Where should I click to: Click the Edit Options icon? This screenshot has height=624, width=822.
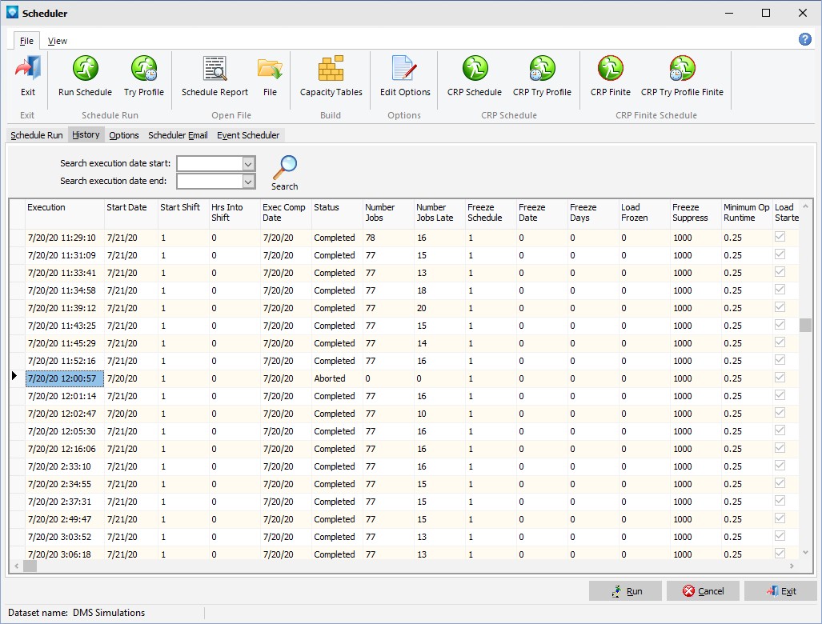click(x=405, y=70)
